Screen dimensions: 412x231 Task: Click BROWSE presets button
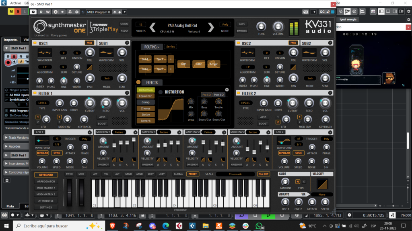(242, 31)
